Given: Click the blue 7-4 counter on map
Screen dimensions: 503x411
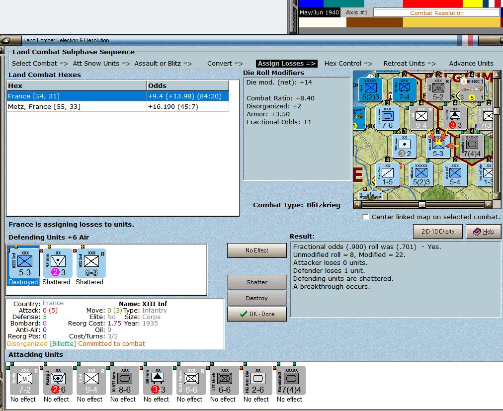Looking at the screenshot, I should [404, 89].
